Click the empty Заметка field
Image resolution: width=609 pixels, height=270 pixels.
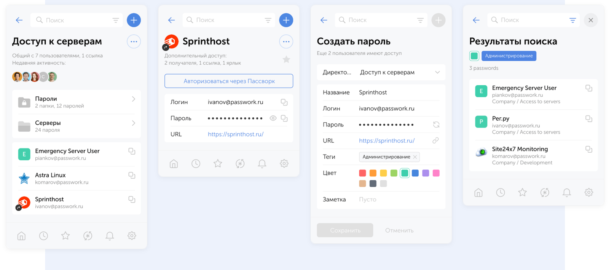coord(381,200)
